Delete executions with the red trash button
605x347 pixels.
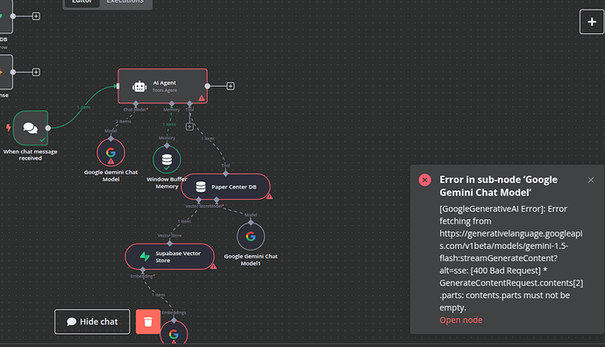point(148,322)
